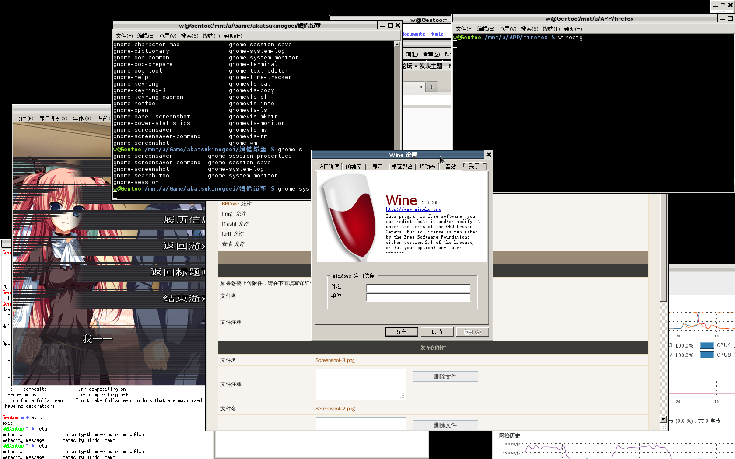Click the CPU4 color swatch in system monitor
This screenshot has height=459, width=735.
(x=707, y=345)
